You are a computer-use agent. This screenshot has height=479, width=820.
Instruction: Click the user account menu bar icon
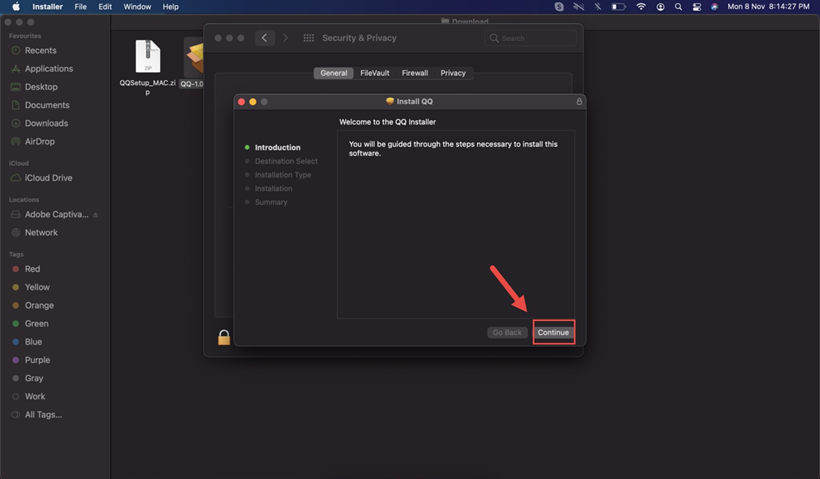click(660, 7)
